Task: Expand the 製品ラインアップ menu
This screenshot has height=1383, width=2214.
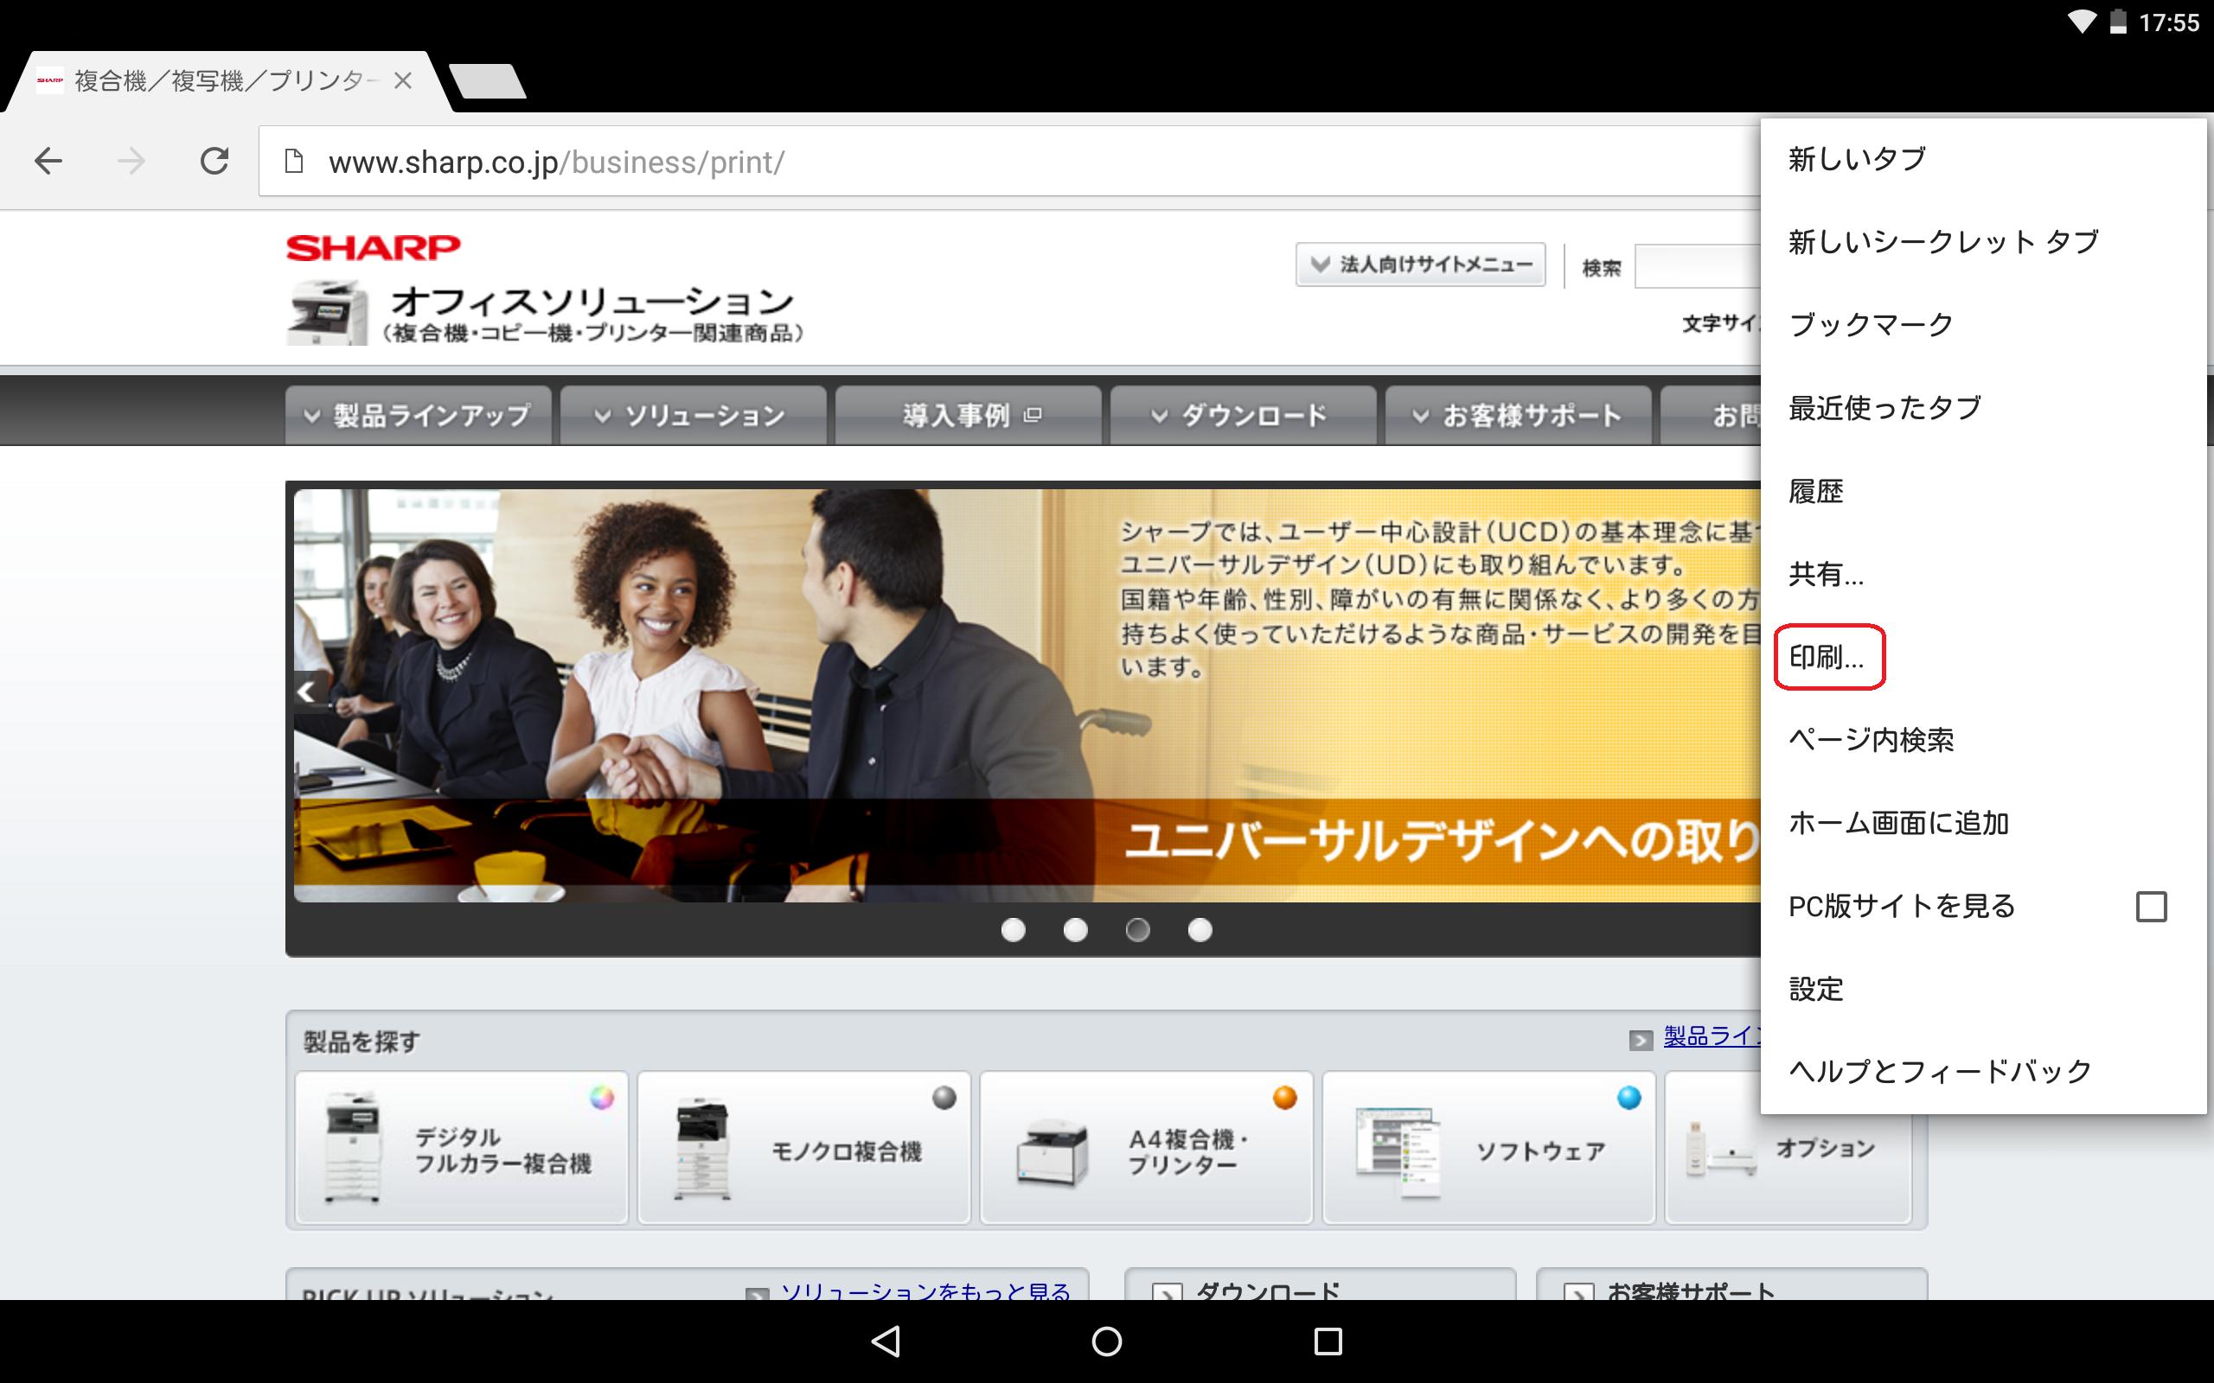Action: click(418, 415)
